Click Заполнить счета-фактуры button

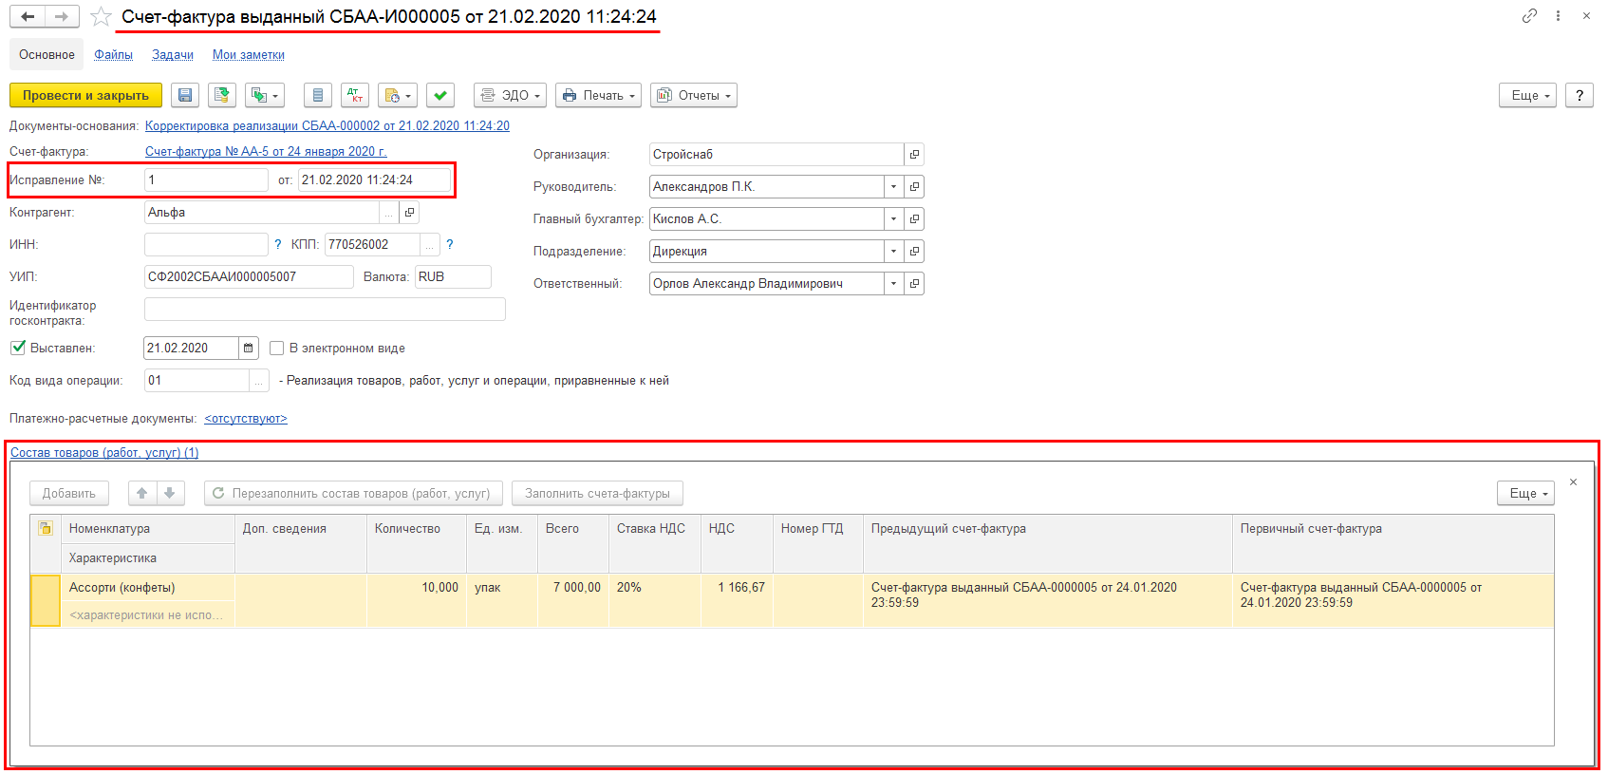pyautogui.click(x=597, y=493)
